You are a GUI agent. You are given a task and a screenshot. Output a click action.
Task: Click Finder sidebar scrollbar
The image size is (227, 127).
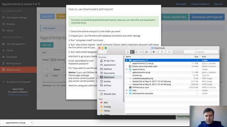pyautogui.click(x=123, y=79)
